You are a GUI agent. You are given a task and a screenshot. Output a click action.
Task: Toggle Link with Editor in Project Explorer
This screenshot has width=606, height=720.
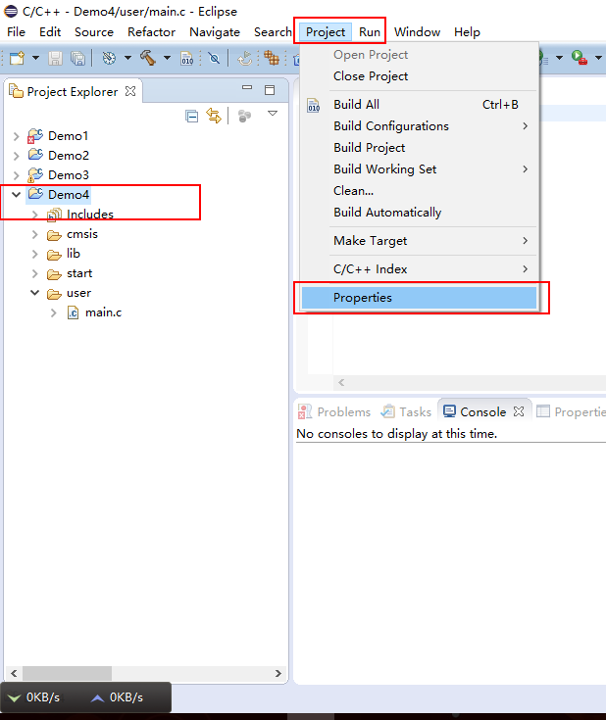point(214,116)
